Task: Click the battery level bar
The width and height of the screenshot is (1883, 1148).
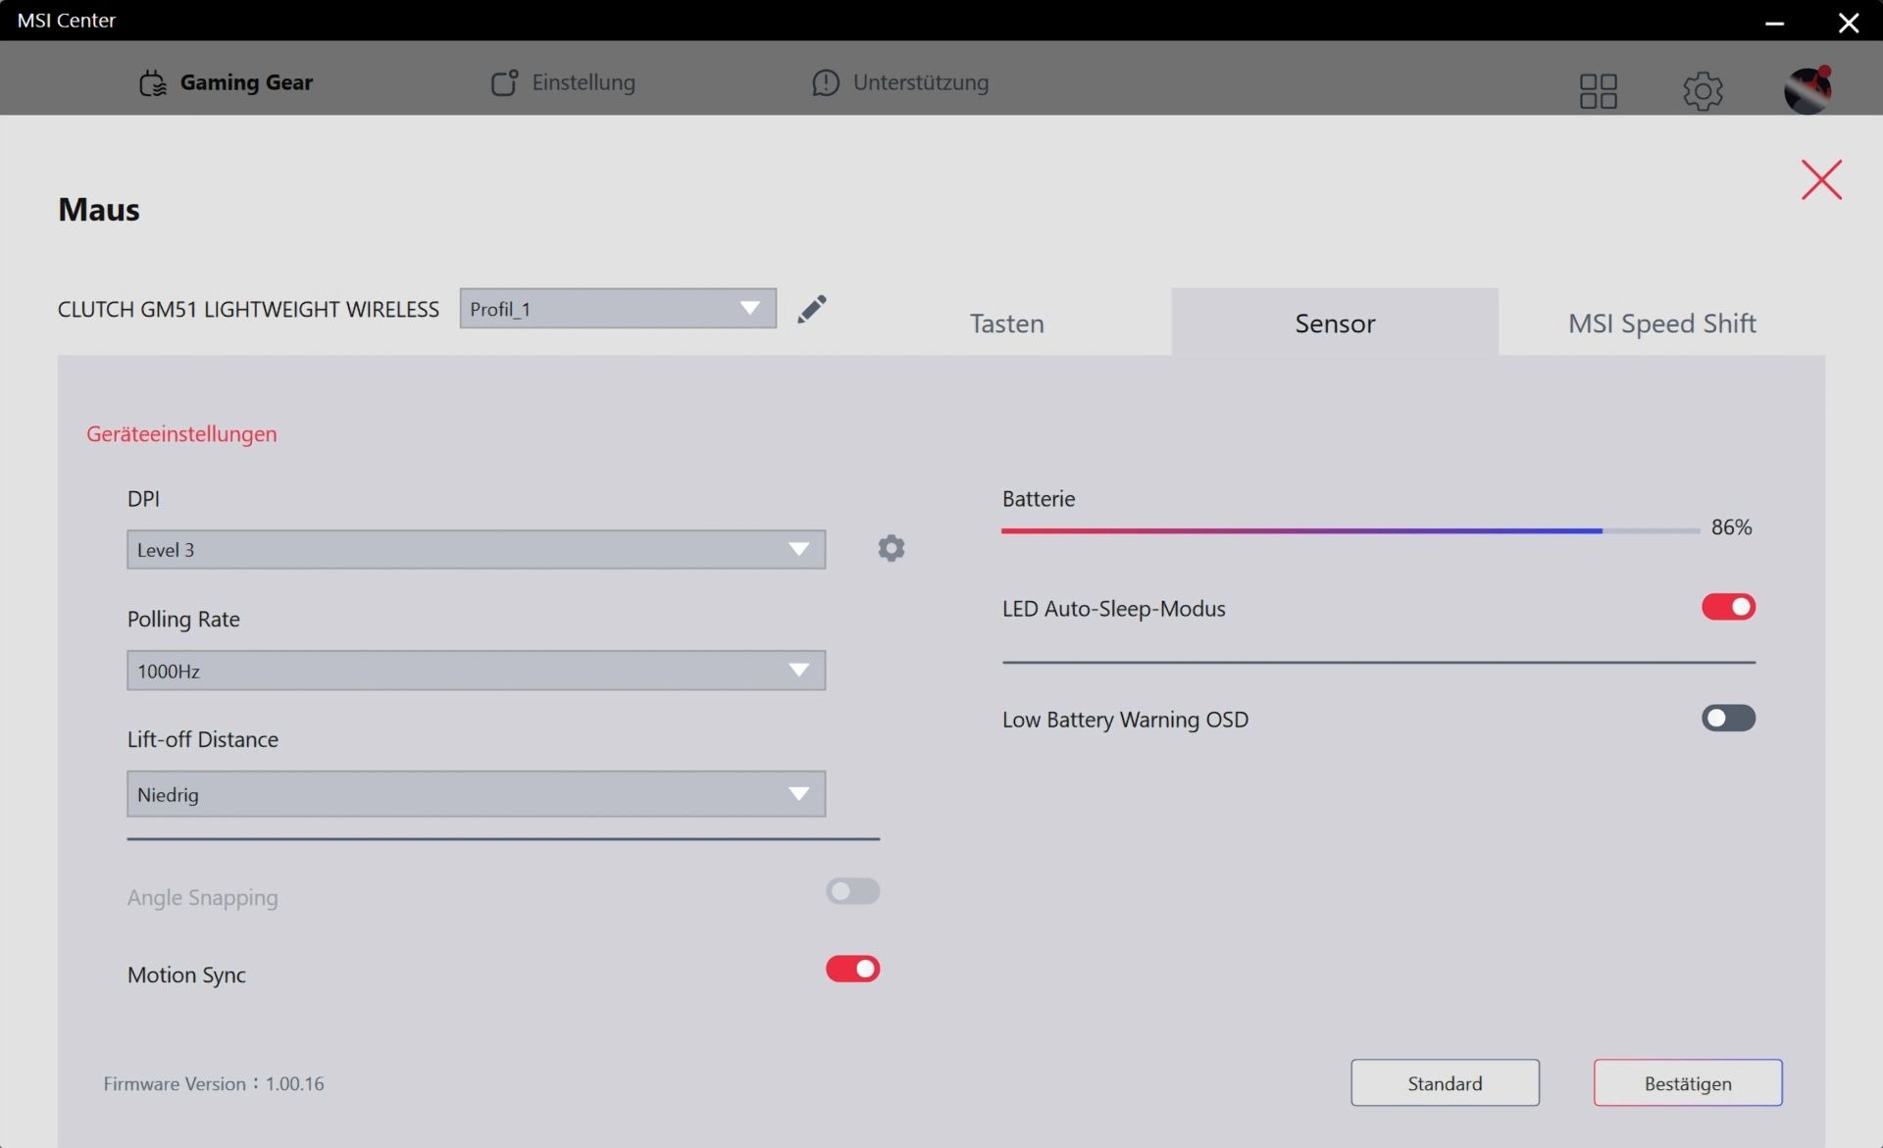Action: pyautogui.click(x=1350, y=530)
